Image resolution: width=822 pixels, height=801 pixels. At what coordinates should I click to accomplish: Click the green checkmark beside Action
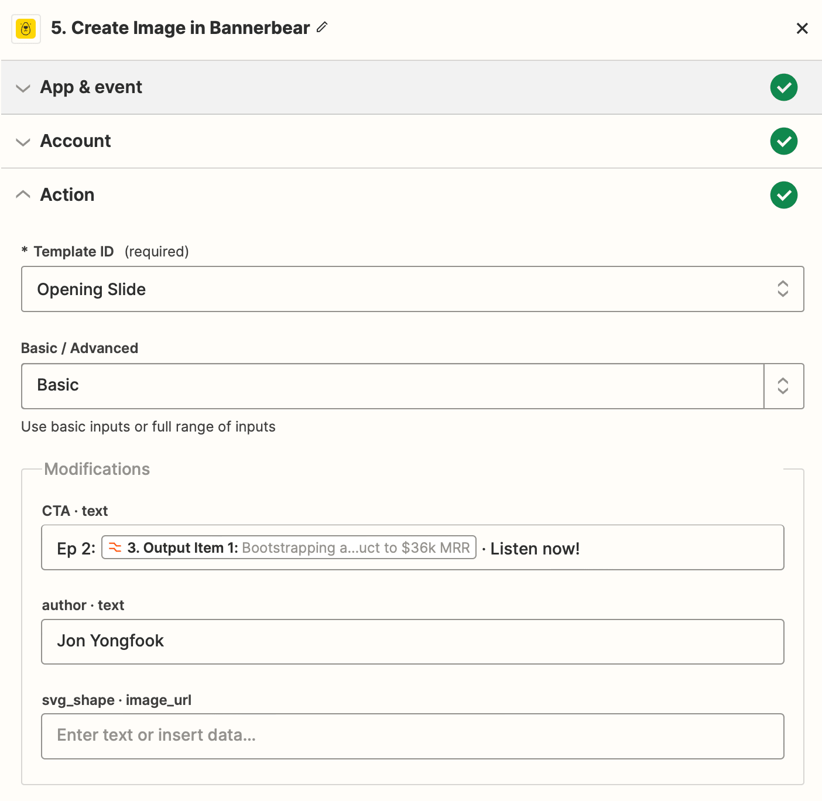tap(783, 195)
